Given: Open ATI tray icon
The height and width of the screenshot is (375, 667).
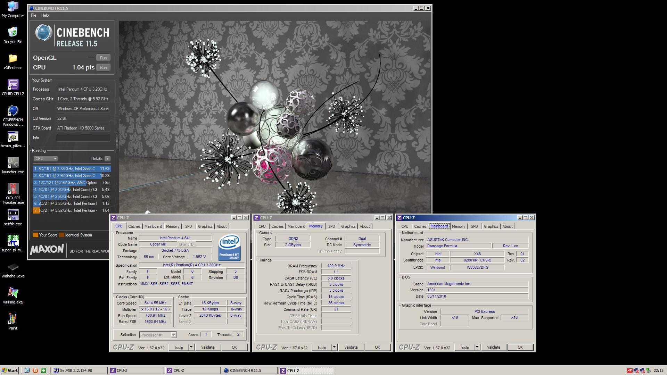Looking at the screenshot, I should (x=629, y=370).
